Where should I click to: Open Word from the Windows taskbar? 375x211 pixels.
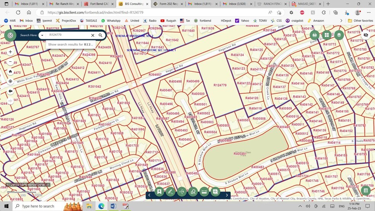point(113,206)
